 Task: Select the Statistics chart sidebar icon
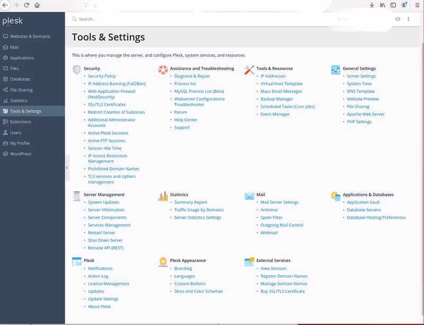click(x=6, y=100)
